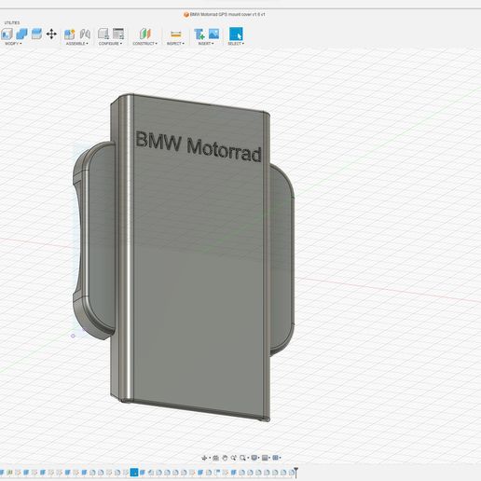The image size is (481, 481).
Task: Open the parameters table icon in Configure
Action: coord(118,34)
